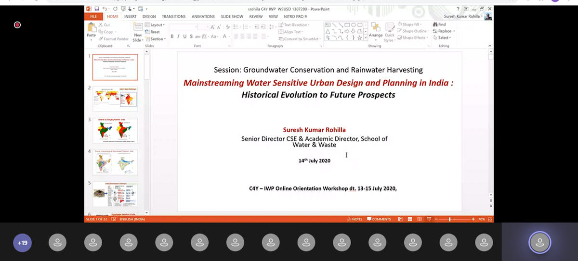Toggle Strikethrough formatting
This screenshot has width=578, height=261.
[x=197, y=37]
